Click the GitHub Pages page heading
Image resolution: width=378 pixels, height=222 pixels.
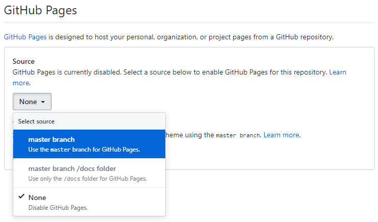pos(40,10)
